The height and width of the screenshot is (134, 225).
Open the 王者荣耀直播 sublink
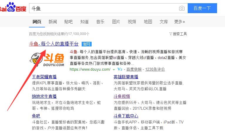44,77
